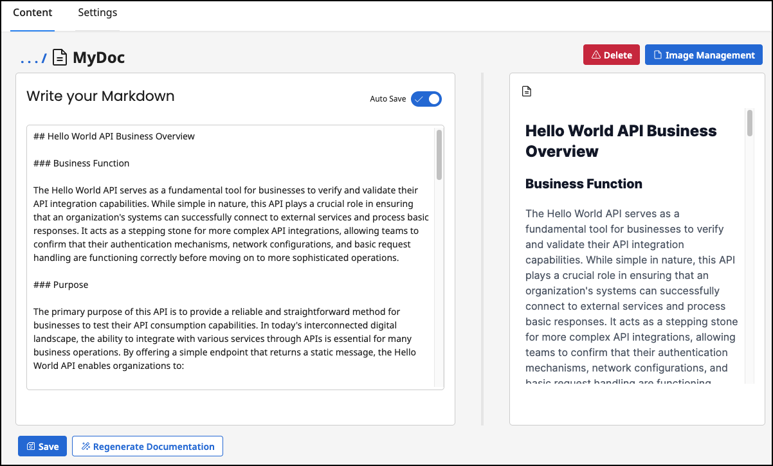Click the page icon atop the preview pane
Image resolution: width=773 pixels, height=466 pixels.
pos(527,91)
